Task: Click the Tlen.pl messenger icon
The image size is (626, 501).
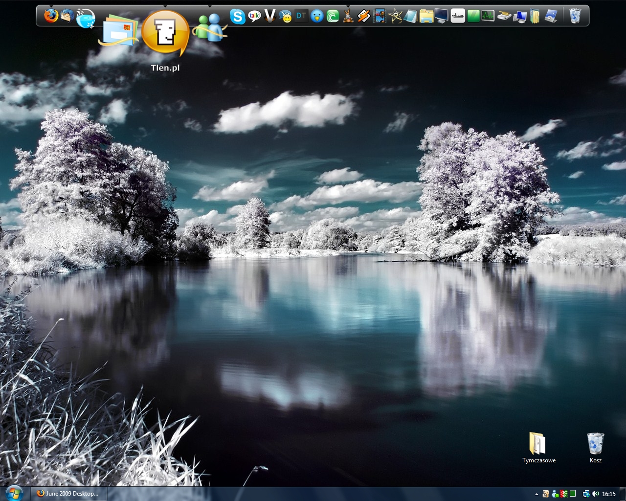Action: [x=165, y=33]
